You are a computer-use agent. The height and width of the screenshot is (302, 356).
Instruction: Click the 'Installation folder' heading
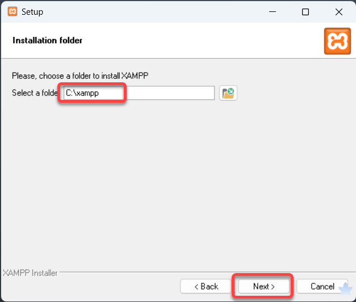coord(47,40)
